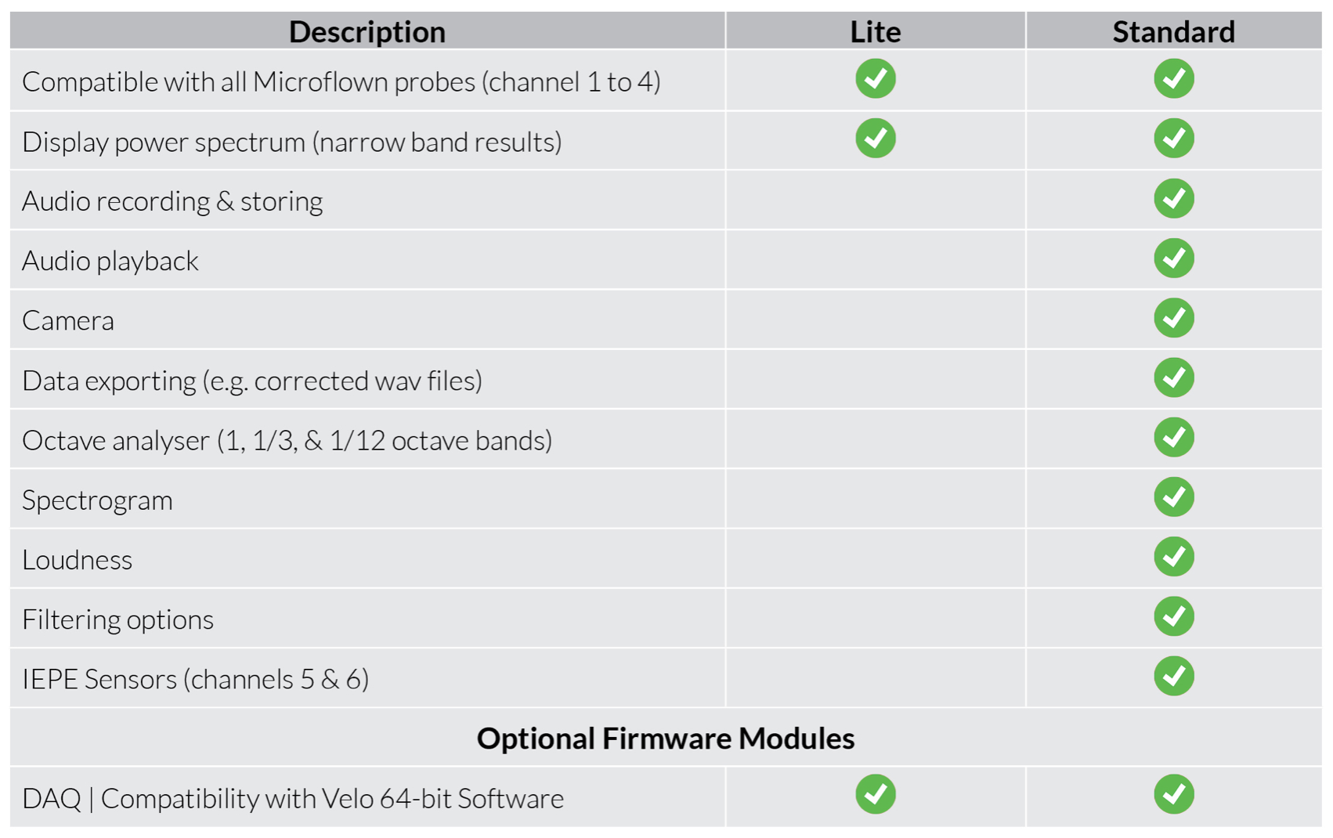Click the Lite checkmark for Microflown probes compatibility

pyautogui.click(x=875, y=79)
